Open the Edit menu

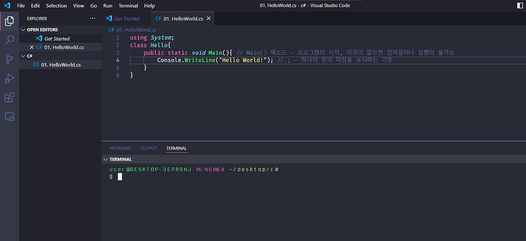(35, 6)
